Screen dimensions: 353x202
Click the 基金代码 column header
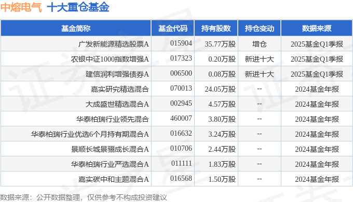pyautogui.click(x=173, y=28)
